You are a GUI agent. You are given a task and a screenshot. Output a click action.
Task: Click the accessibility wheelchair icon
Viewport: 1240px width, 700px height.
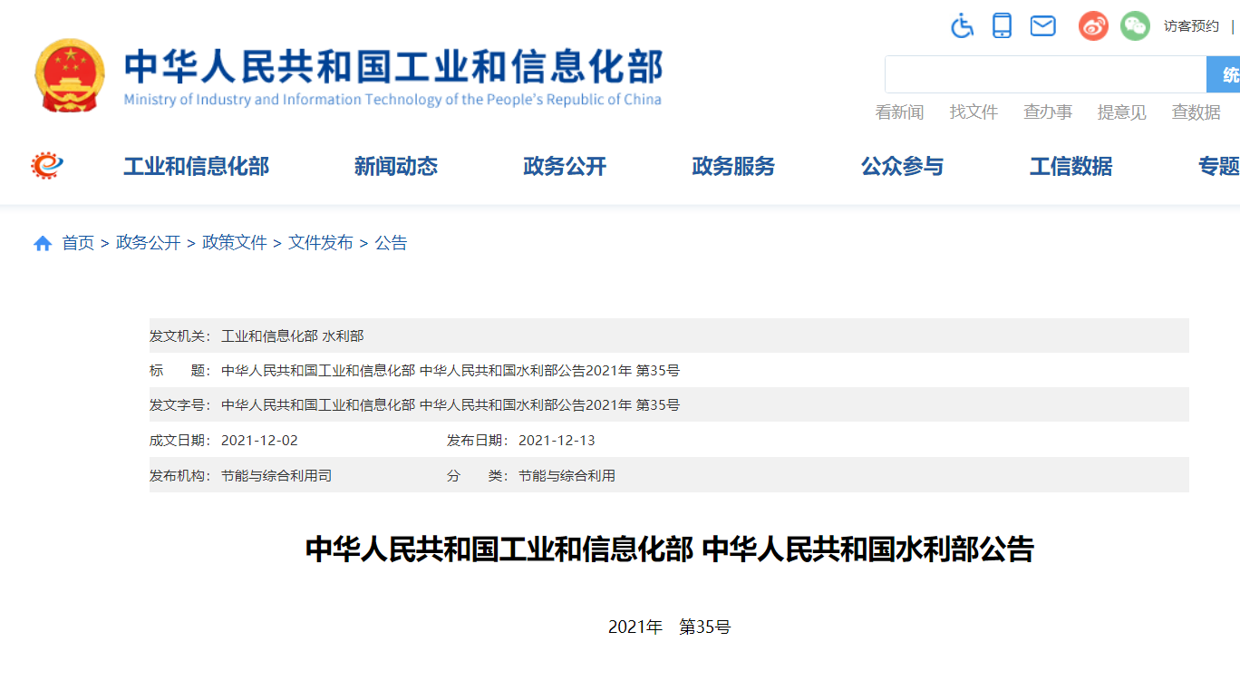(x=962, y=25)
